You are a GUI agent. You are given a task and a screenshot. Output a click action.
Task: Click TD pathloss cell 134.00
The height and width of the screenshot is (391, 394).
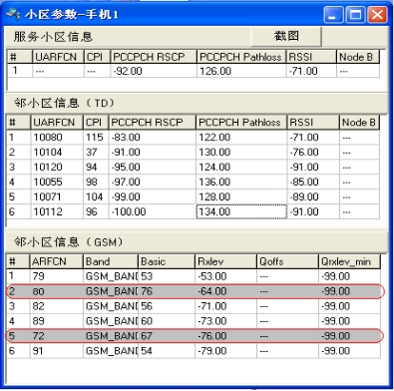coord(241,211)
